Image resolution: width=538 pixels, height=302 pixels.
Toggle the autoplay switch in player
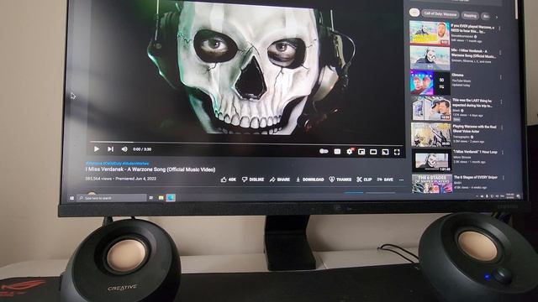(x=324, y=151)
